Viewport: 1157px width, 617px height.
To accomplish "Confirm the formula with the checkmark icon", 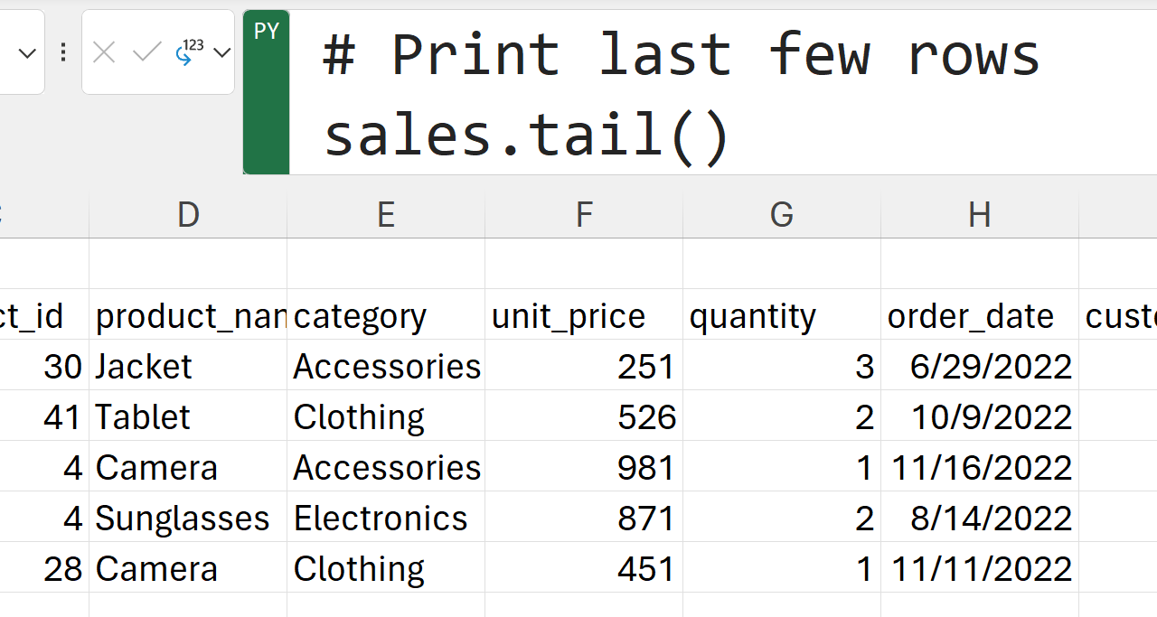I will [146, 53].
